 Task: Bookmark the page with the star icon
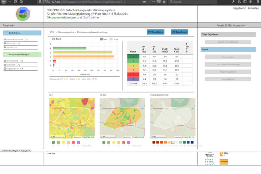pos(164,2)
